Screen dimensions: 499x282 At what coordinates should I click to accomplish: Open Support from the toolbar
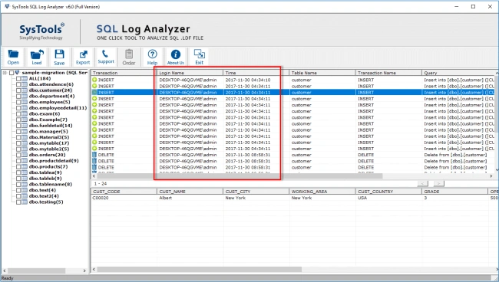tap(106, 57)
